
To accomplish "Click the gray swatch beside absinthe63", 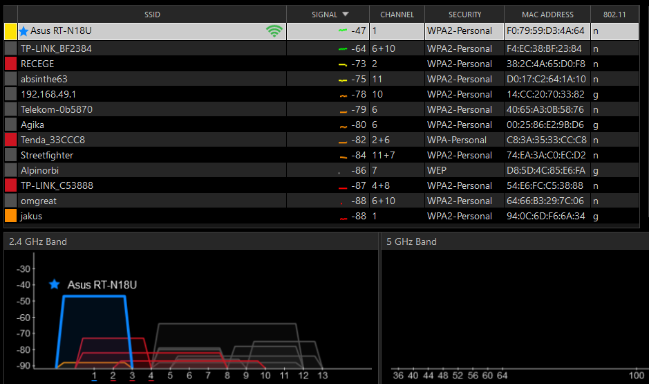I will click(11, 79).
